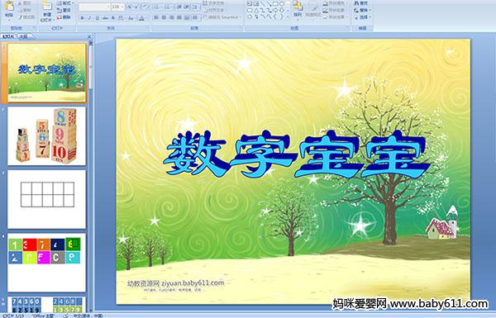Click the font color icon
This screenshot has width=496, height=318.
click(141, 18)
